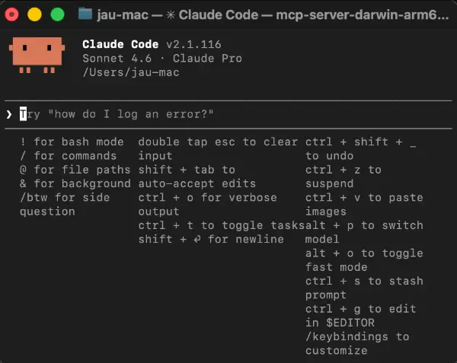Screen dimensions: 457x363
Task: Click 'double tap esc to clear input' hint
Action: click(218, 149)
